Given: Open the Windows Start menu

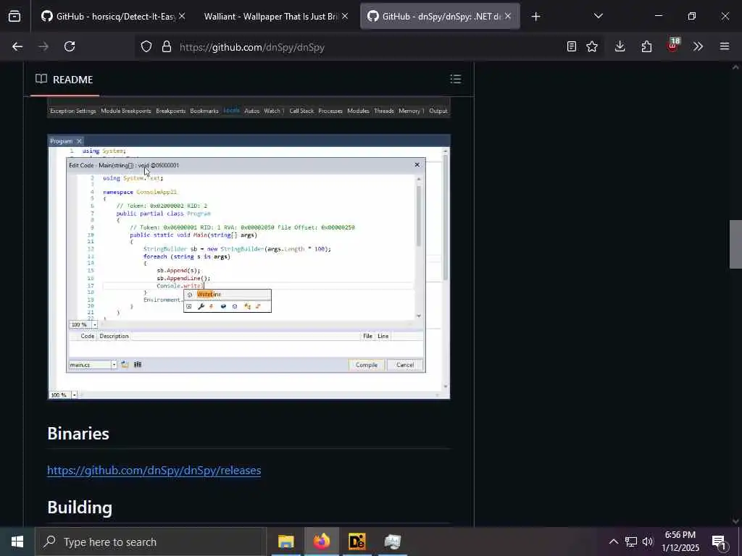Looking at the screenshot, I should coord(17,542).
